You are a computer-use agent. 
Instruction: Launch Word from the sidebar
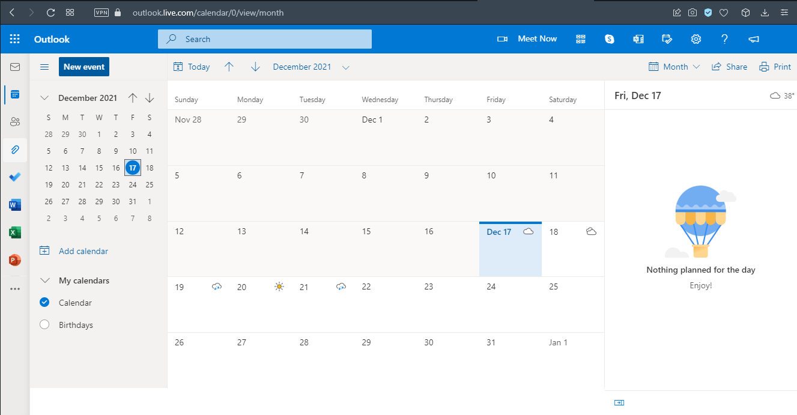pyautogui.click(x=15, y=205)
